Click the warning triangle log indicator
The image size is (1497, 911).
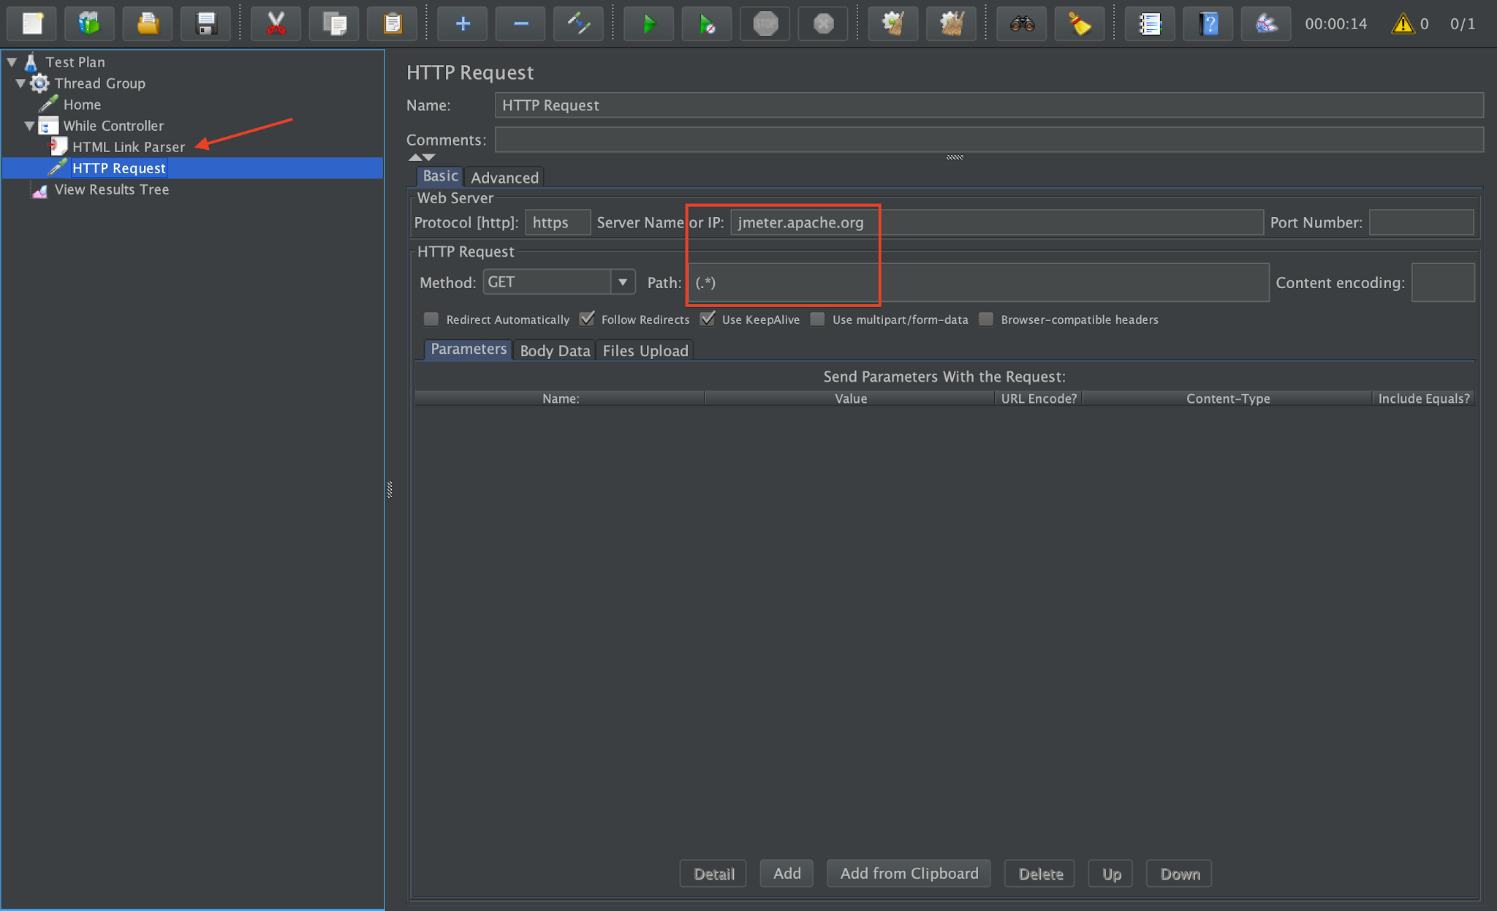(1402, 23)
